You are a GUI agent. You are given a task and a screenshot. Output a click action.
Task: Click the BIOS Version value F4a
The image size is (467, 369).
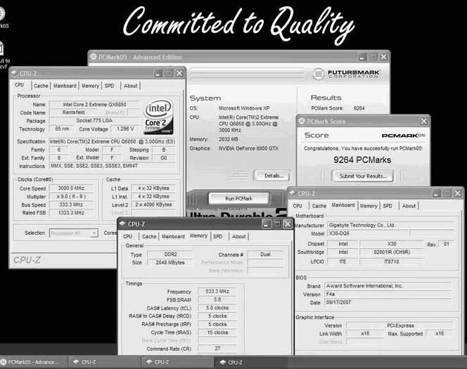(x=388, y=294)
